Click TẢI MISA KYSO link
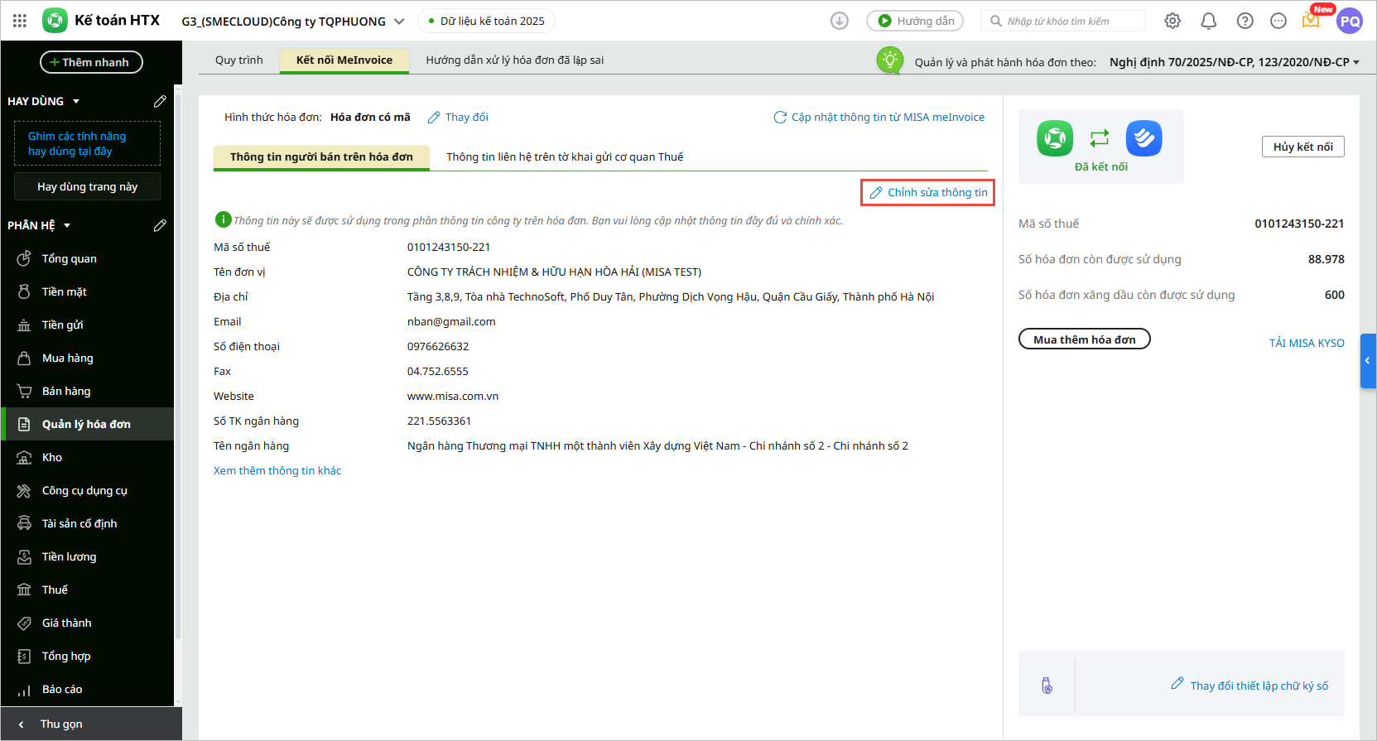This screenshot has width=1377, height=741. pos(1307,343)
